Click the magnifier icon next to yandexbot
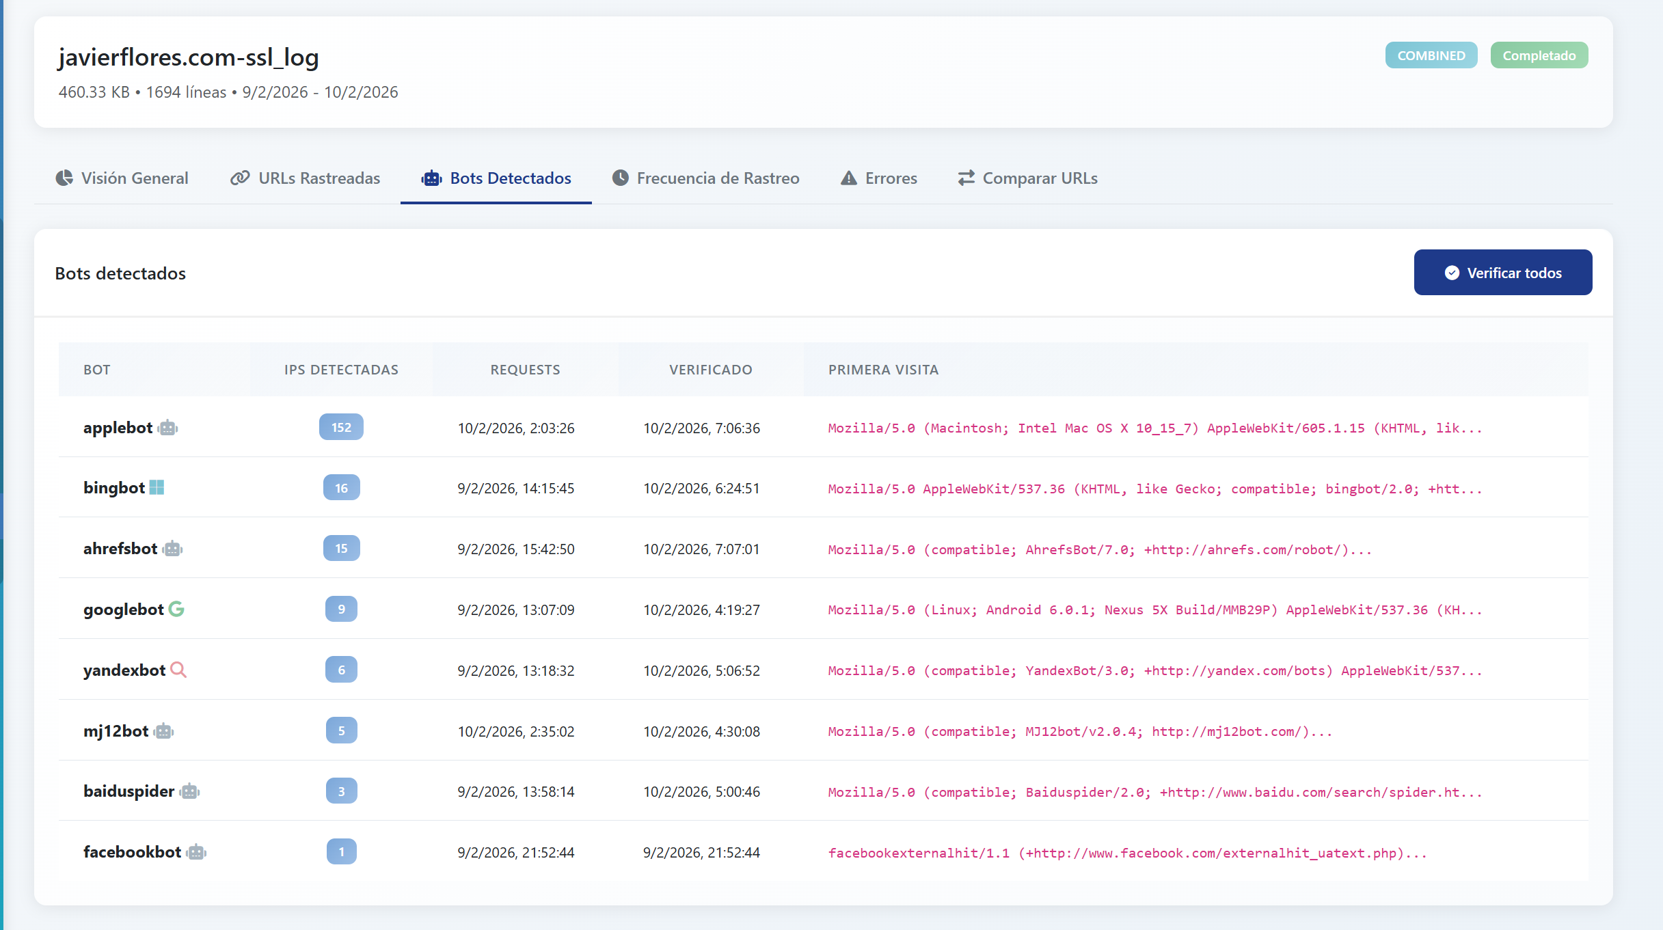 [178, 670]
